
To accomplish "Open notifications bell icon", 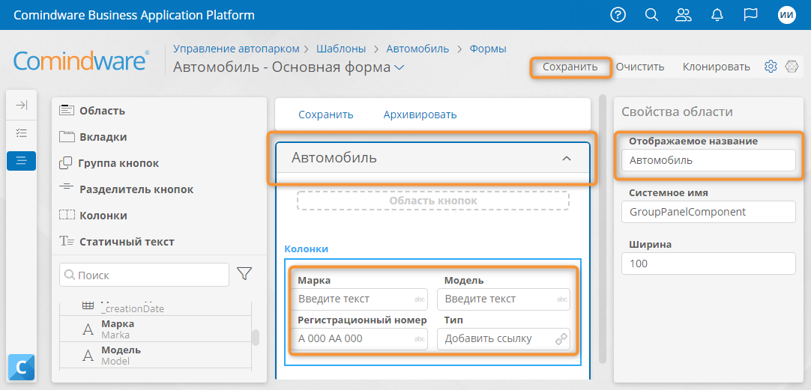I will (x=717, y=14).
